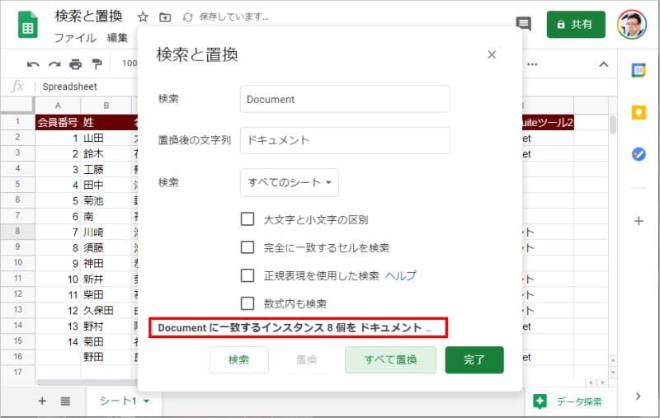Open the データ探索 explore button
This screenshot has width=660, height=418.
pyautogui.click(x=568, y=402)
